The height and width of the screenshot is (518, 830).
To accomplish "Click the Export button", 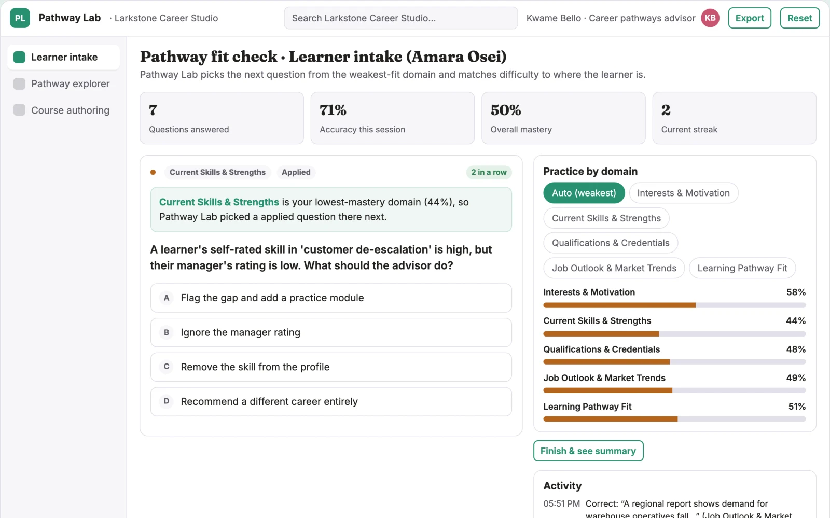I will [x=750, y=18].
